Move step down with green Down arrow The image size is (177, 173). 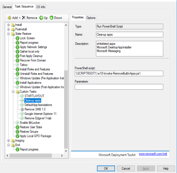(x=51, y=18)
